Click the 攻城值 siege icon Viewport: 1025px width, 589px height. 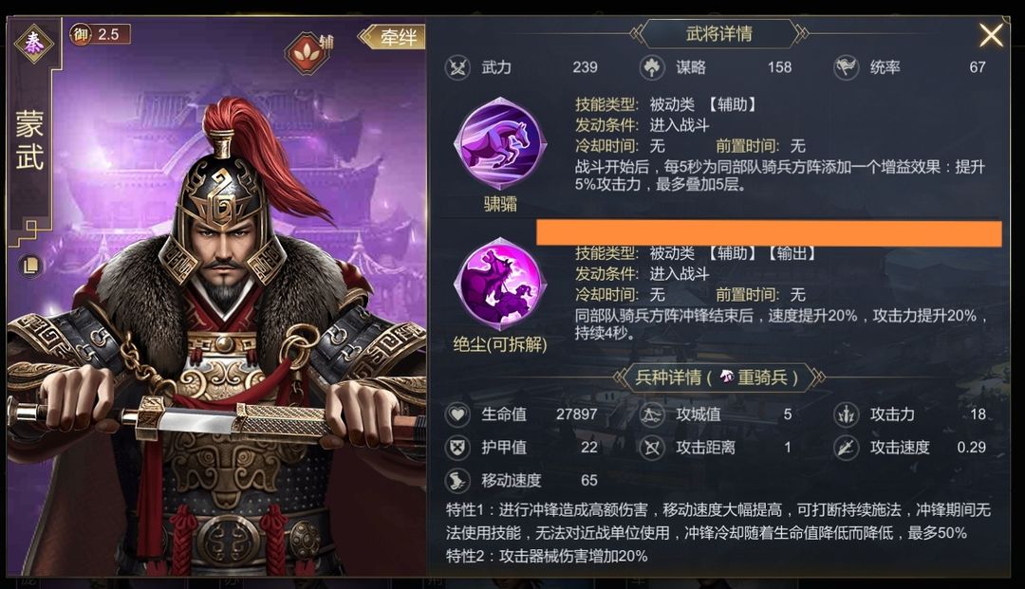(652, 414)
